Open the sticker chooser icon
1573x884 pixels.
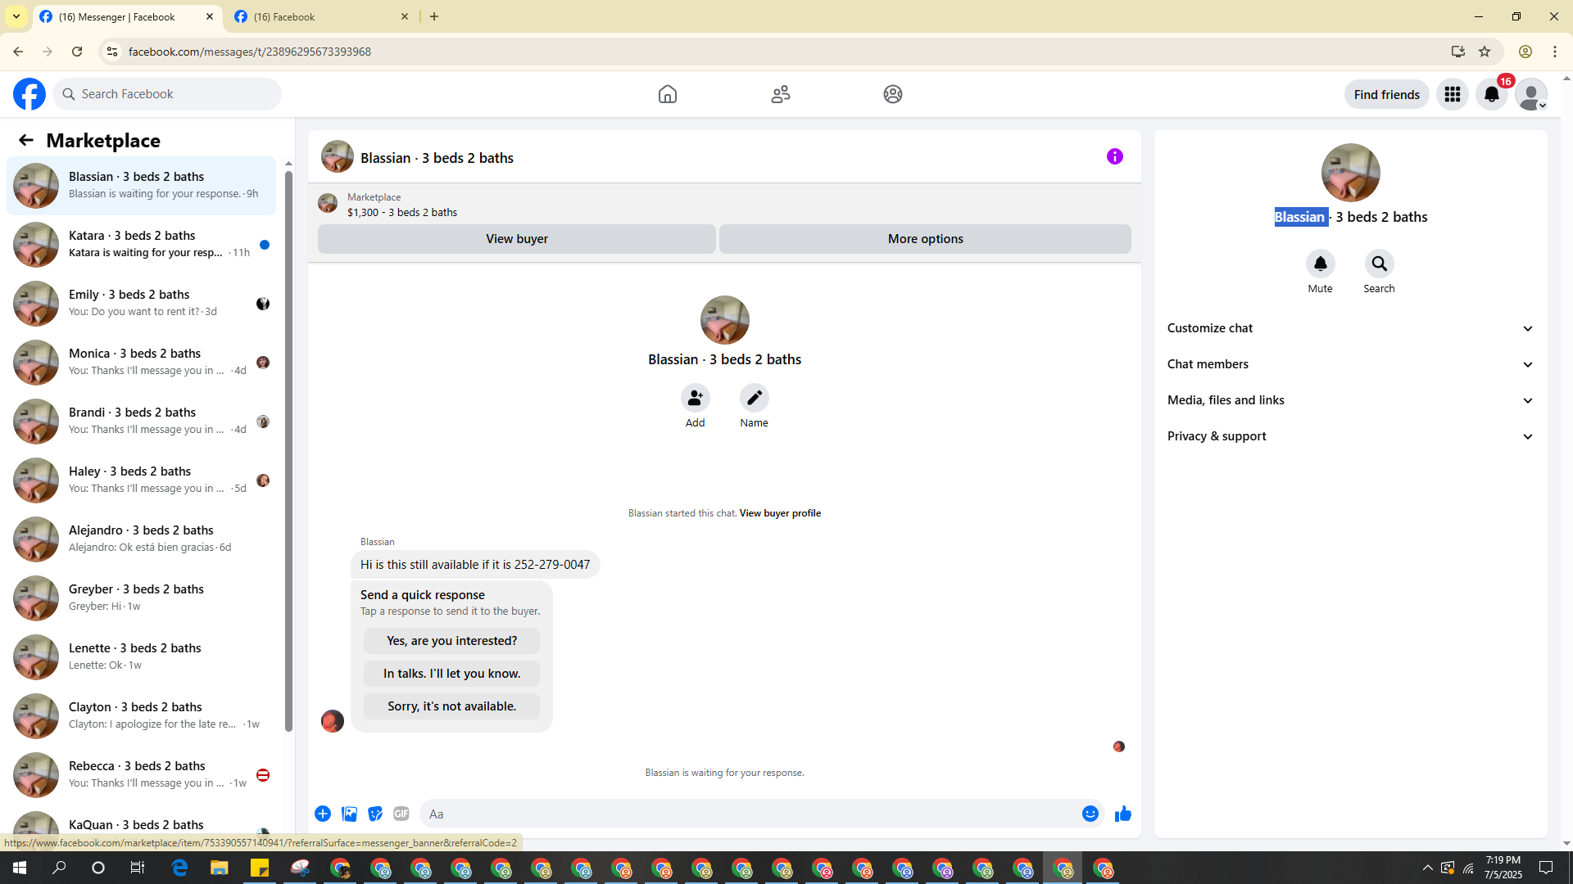375,814
